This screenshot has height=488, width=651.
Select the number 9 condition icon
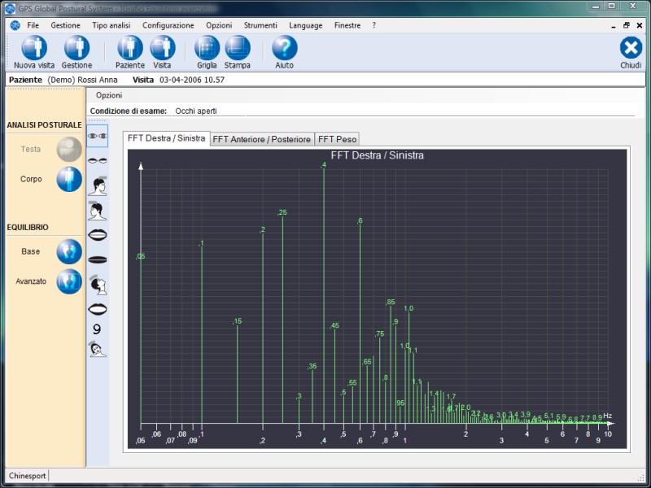(x=98, y=329)
